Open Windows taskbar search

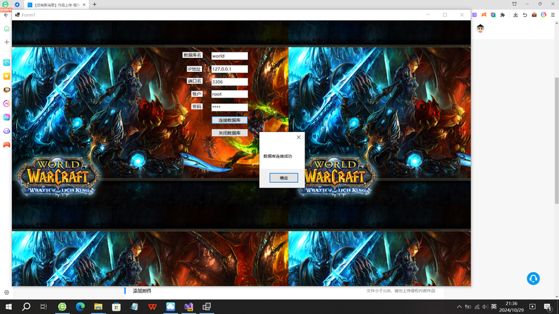[x=26, y=306]
